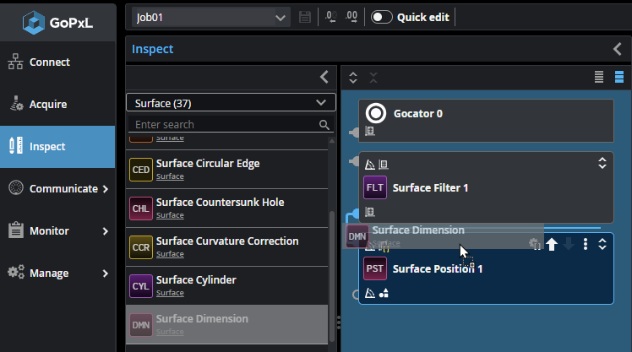Click the CED Surface Circular Edge icon
This screenshot has width=632, height=352.
click(141, 170)
